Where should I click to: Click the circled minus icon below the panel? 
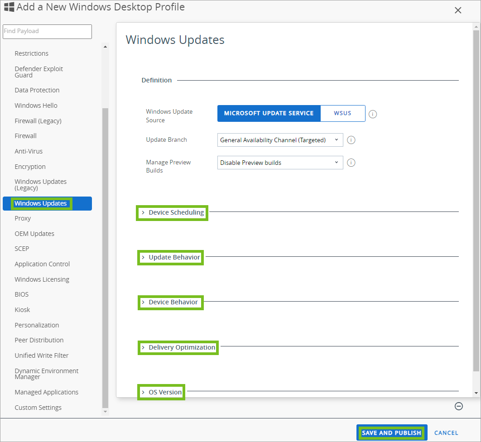tap(459, 406)
